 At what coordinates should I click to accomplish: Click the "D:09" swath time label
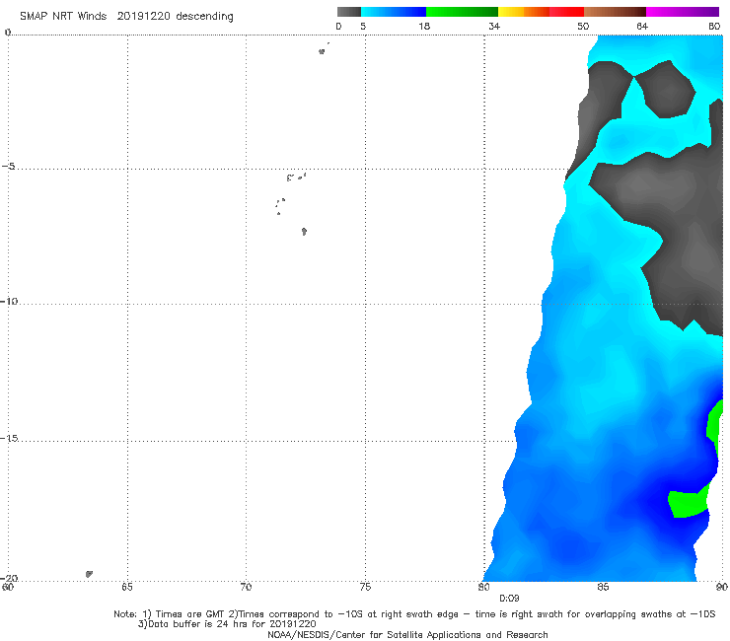(509, 599)
